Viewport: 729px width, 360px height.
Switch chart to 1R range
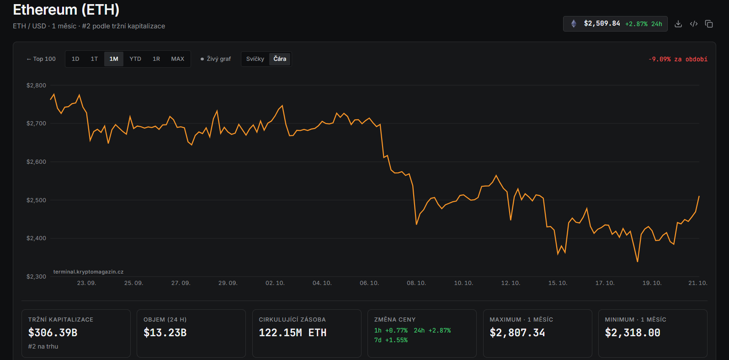coord(156,59)
